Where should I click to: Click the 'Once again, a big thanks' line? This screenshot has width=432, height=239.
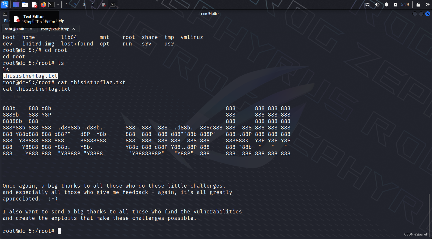[x=114, y=186]
